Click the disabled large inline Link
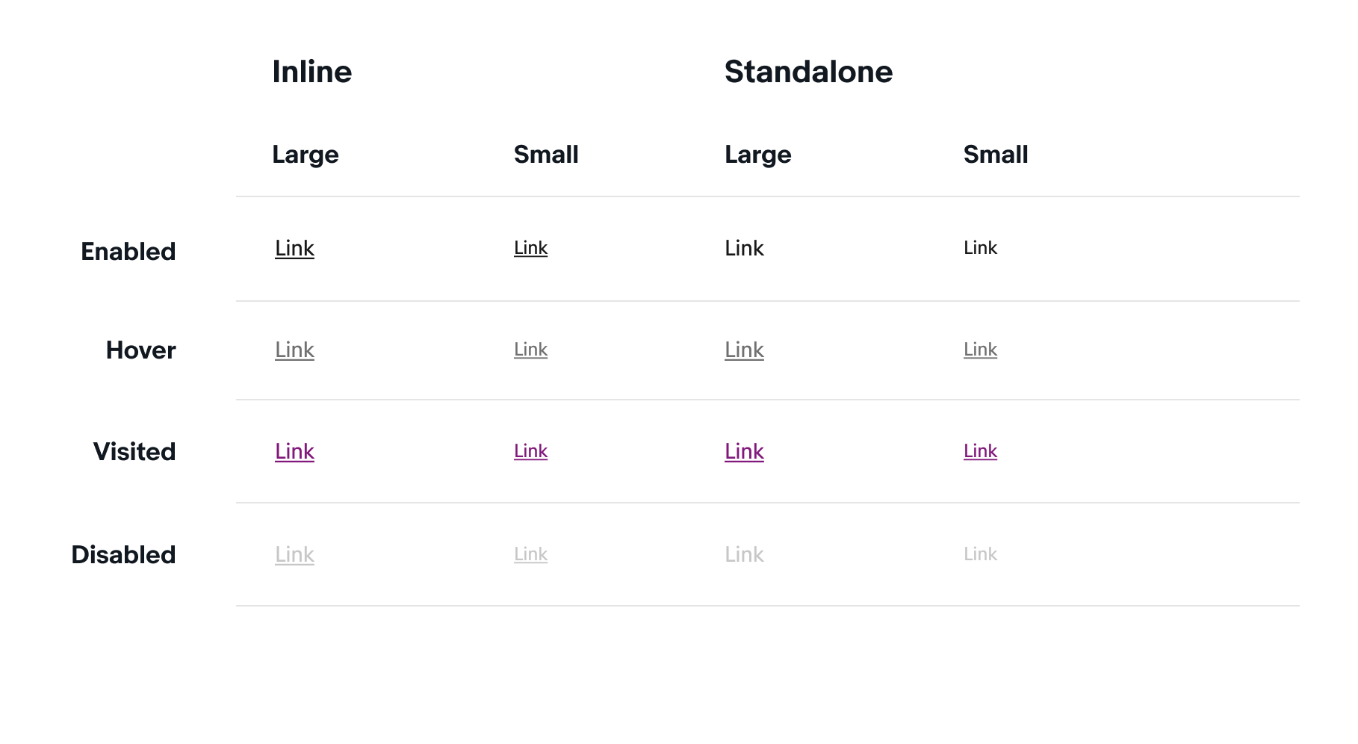Viewport: 1358px width, 744px height. [x=294, y=554]
